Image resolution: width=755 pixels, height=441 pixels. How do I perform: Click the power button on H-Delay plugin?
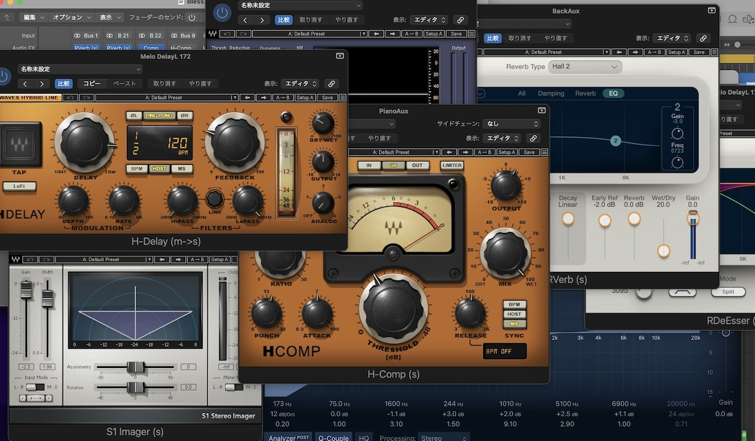[x=4, y=77]
